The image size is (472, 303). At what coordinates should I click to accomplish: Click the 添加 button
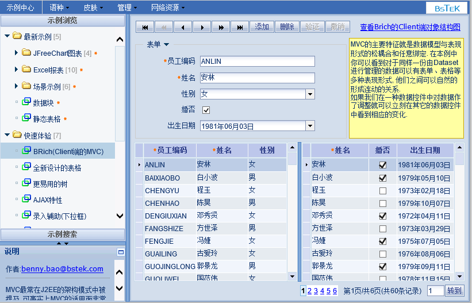[x=262, y=27]
